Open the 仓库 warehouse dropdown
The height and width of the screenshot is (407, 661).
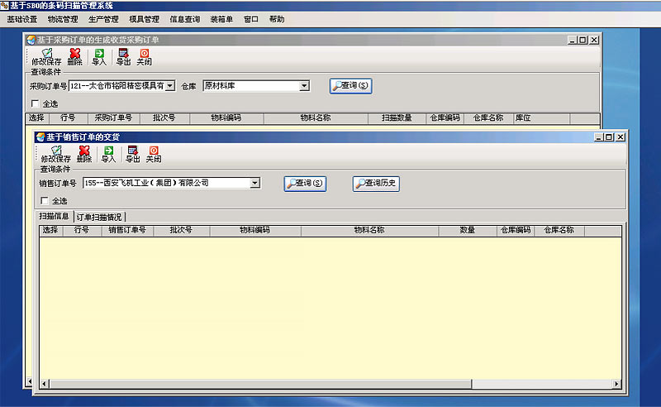pyautogui.click(x=304, y=85)
